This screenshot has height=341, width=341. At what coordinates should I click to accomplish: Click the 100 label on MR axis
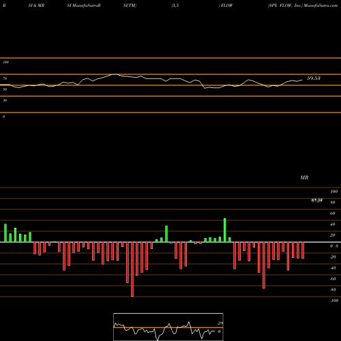tap(334, 192)
